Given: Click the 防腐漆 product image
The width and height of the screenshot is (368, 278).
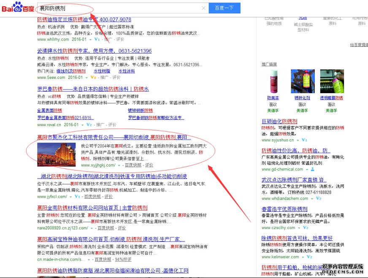Looking at the screenshot, I should coord(273,81).
